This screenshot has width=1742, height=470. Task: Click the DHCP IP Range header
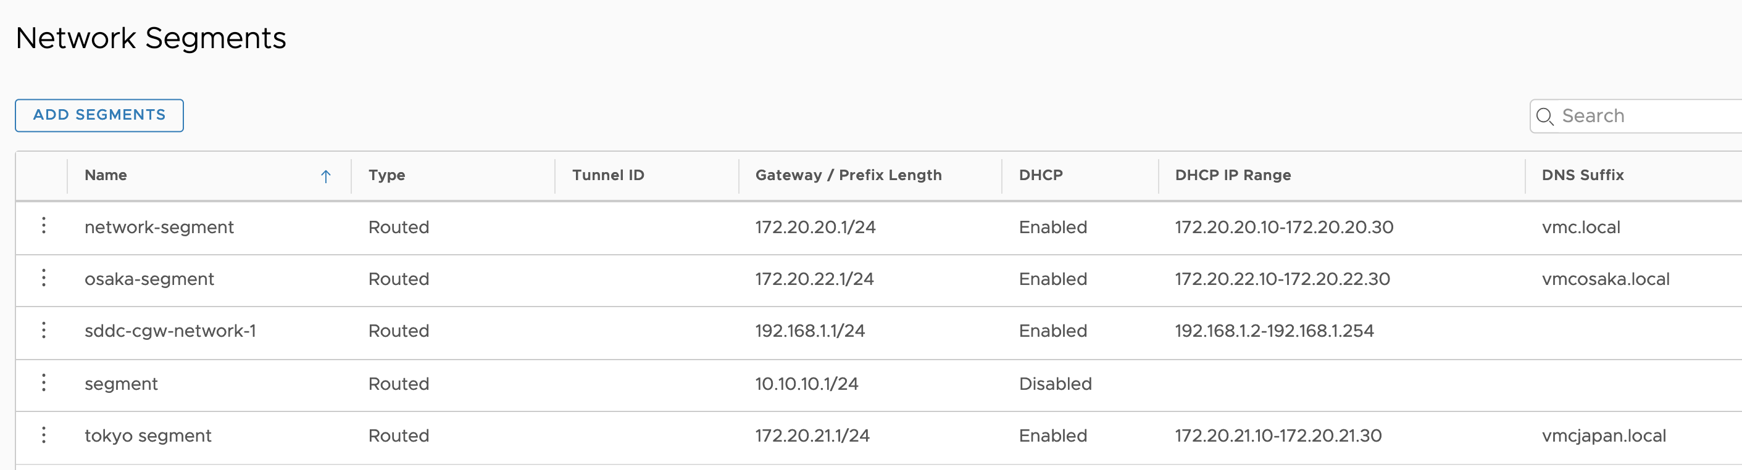[1233, 176]
